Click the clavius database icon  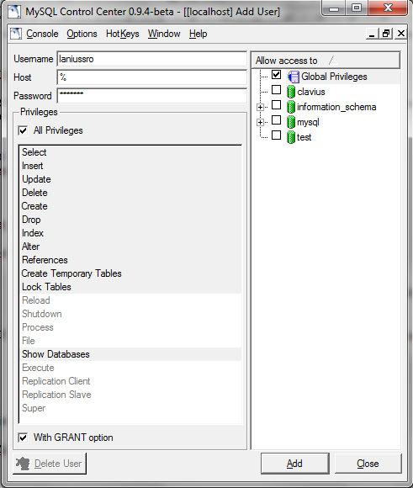coord(291,92)
